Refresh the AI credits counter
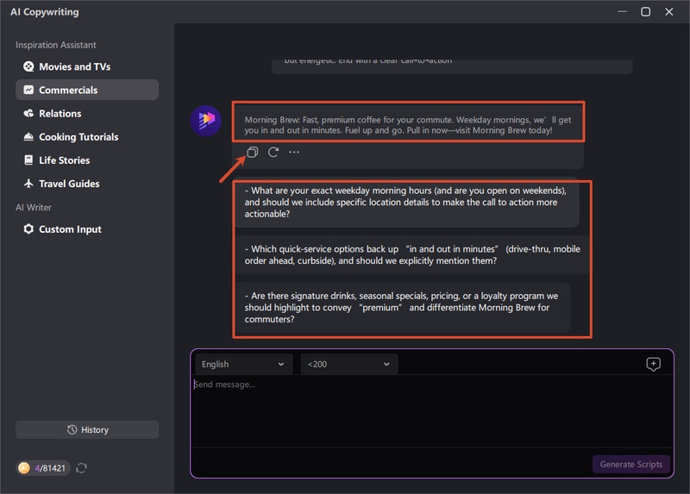 [81, 468]
